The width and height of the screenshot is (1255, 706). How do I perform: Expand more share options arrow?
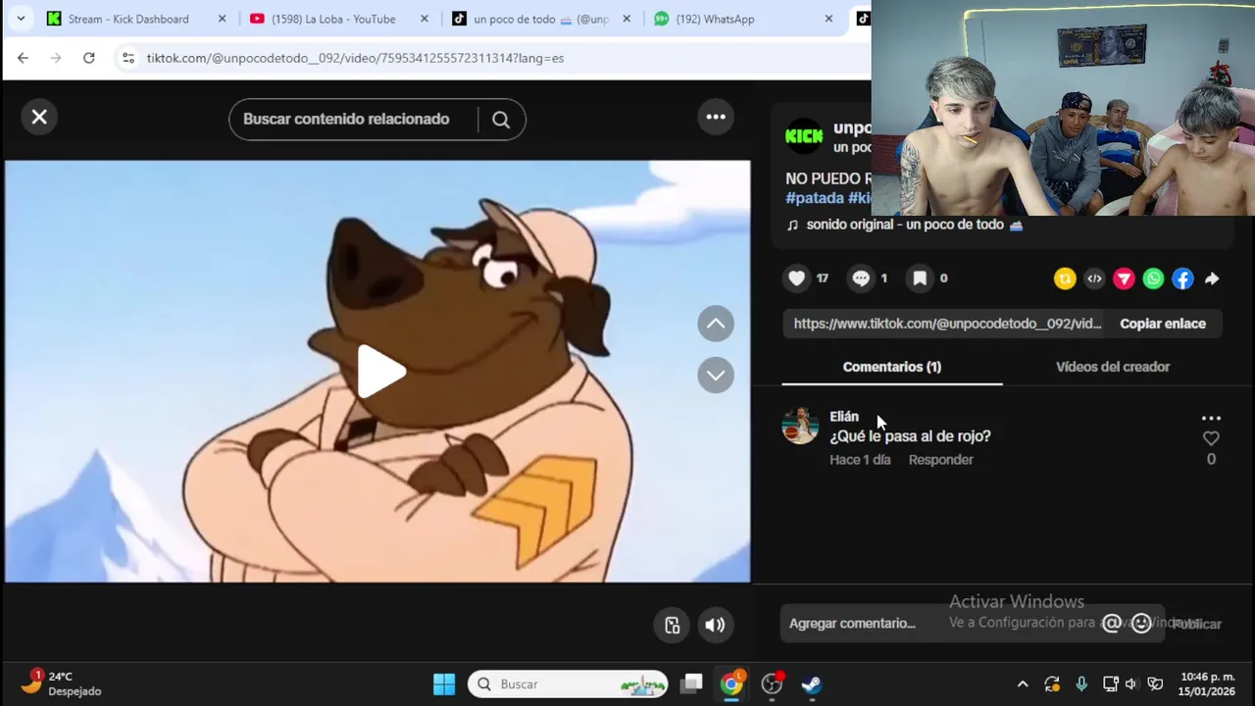point(1212,279)
